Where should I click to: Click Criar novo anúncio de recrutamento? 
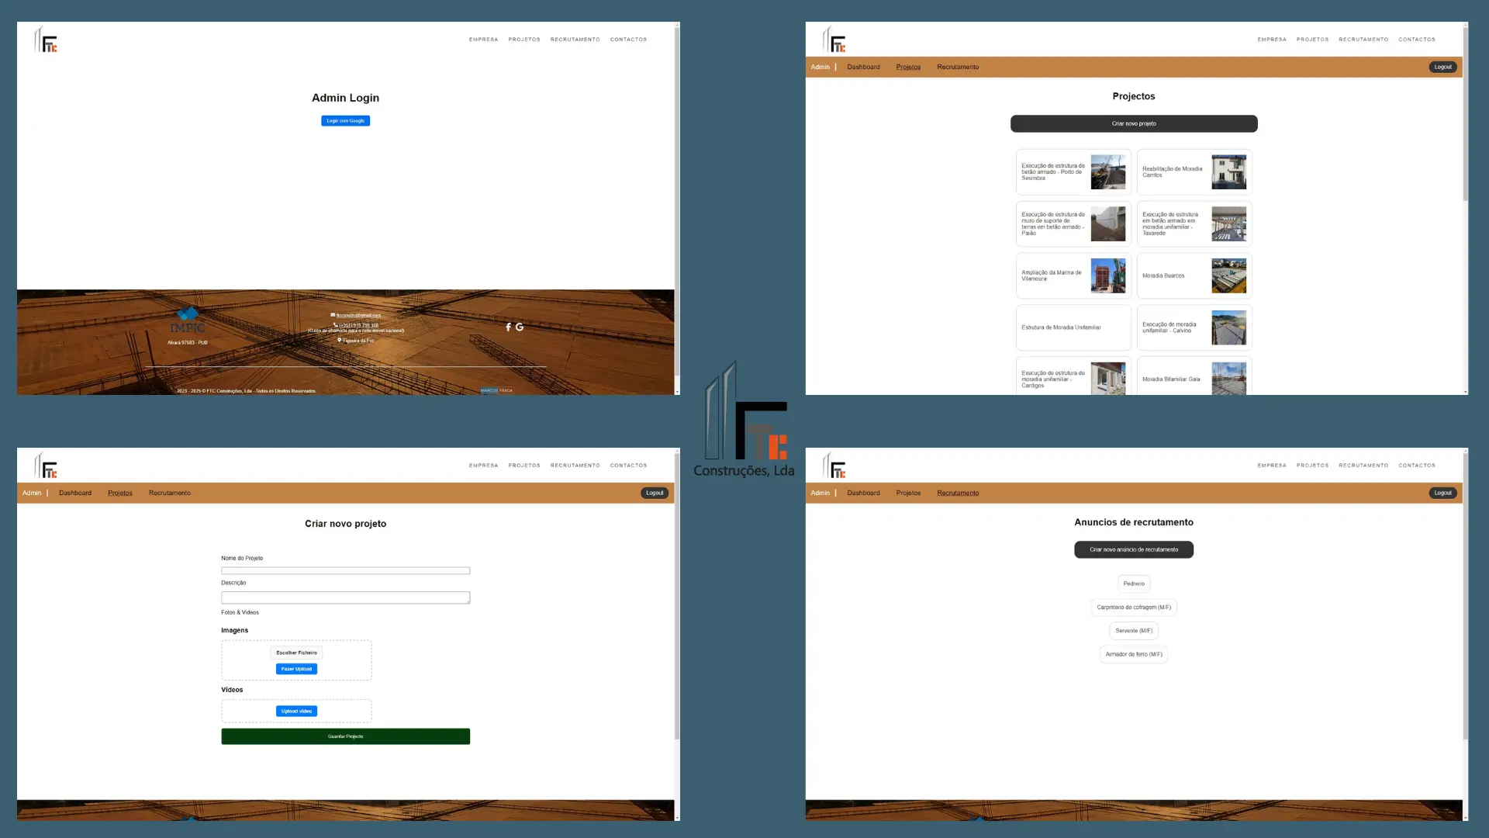pyautogui.click(x=1133, y=549)
